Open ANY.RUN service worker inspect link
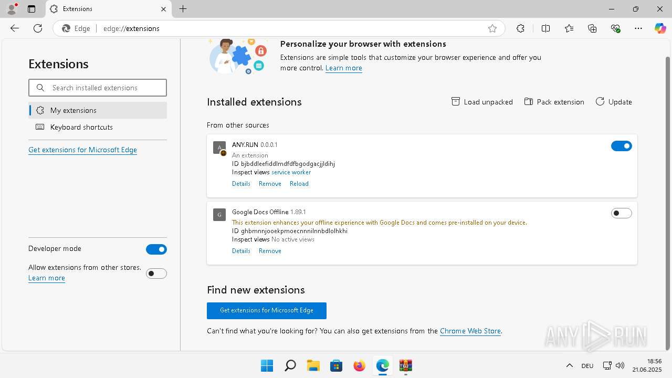 [x=291, y=172]
